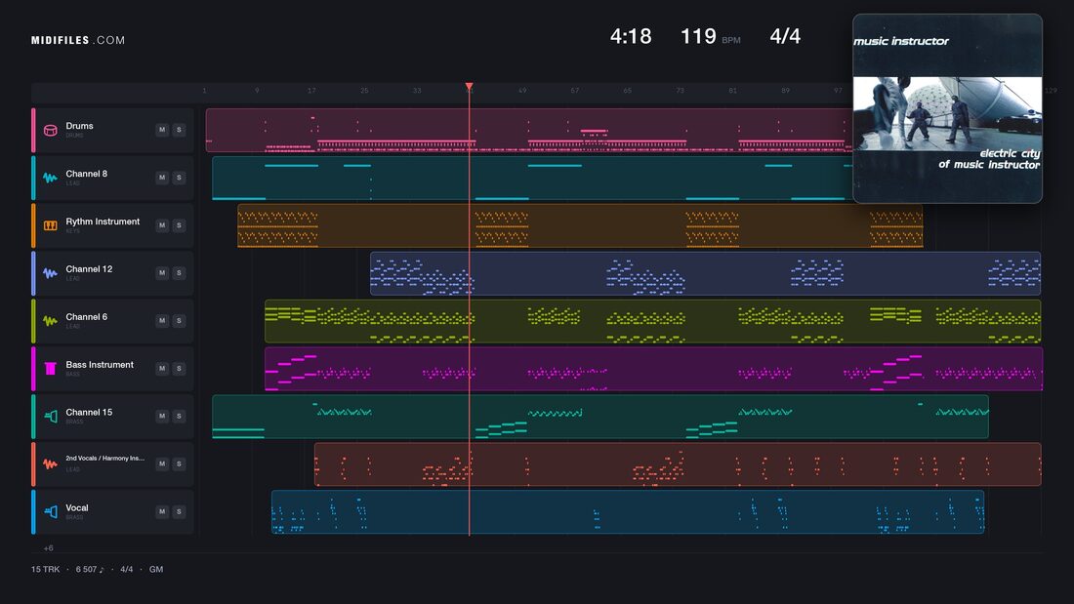Viewport: 1074px width, 604px height.
Task: Solo the Channel 12 track
Action: 179,272
